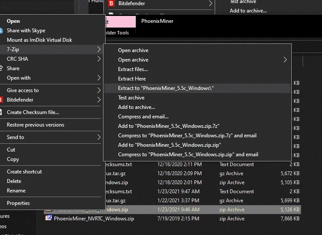Select Compress and email...

[197, 117]
